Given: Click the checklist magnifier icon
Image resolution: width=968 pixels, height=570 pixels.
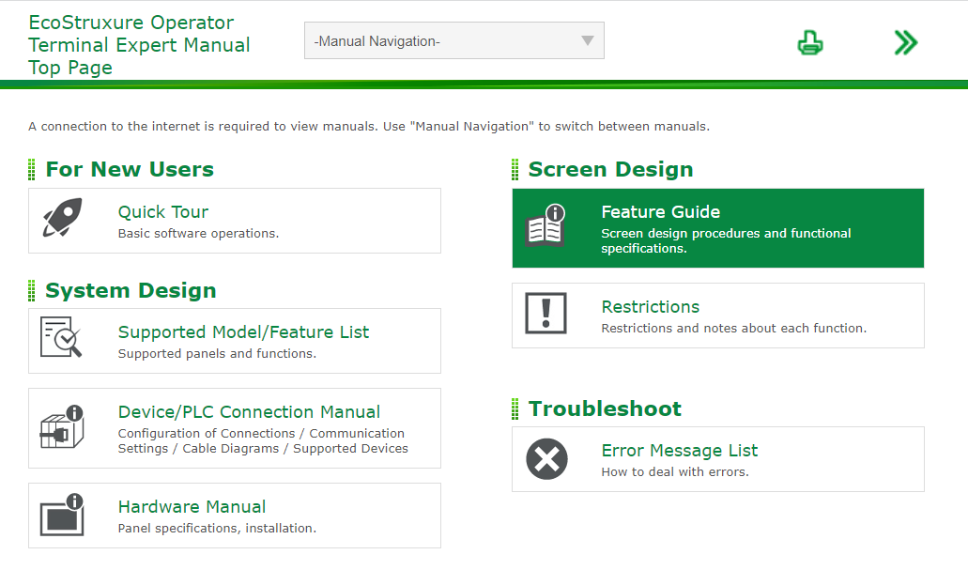Looking at the screenshot, I should 60,336.
